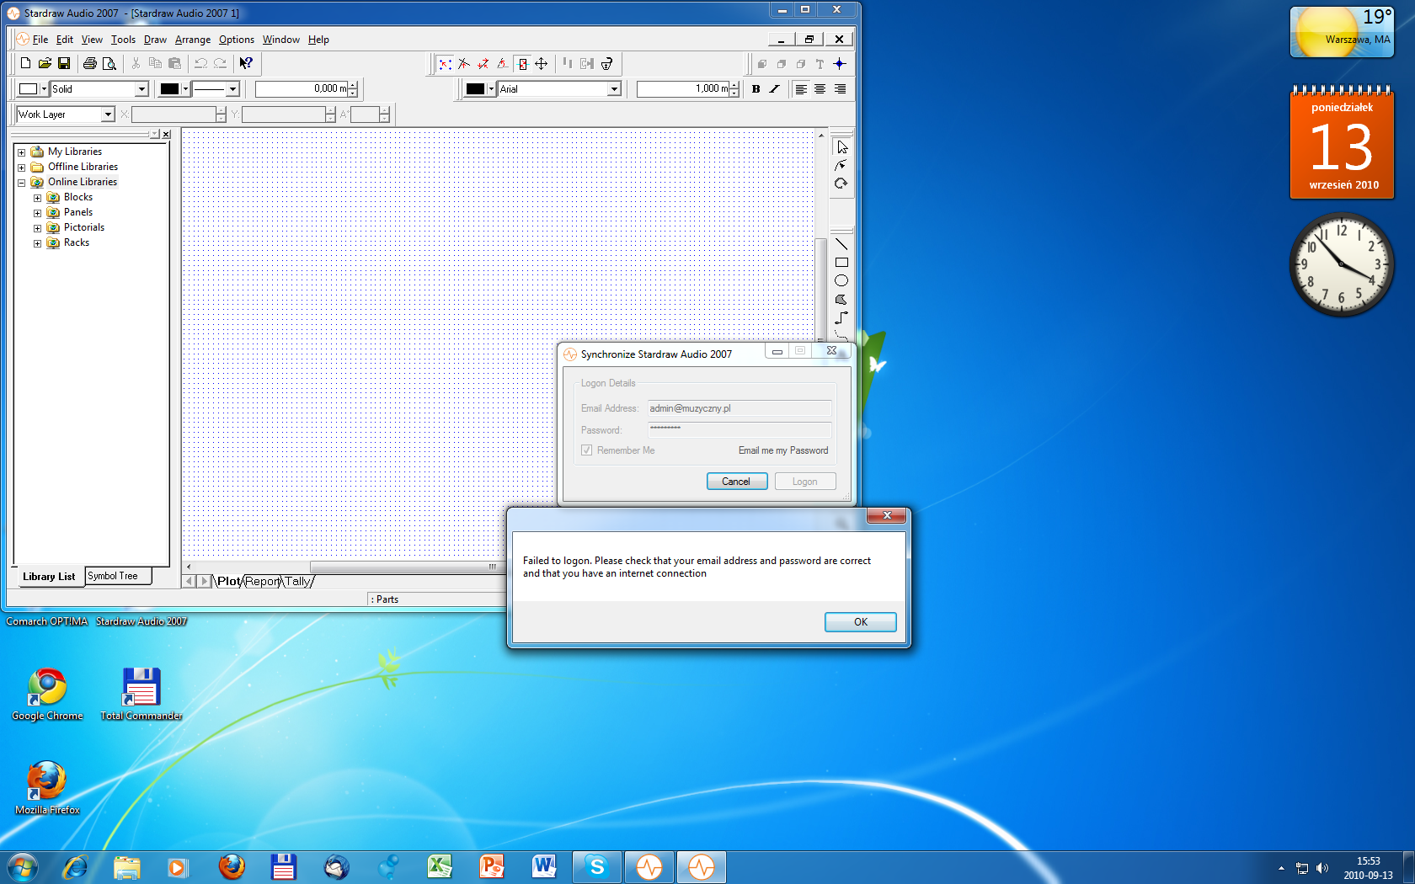This screenshot has width=1415, height=884.
Task: Click the Print icon in toolbar
Action: pyautogui.click(x=89, y=63)
